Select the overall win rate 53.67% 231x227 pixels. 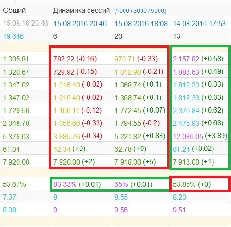(14, 184)
